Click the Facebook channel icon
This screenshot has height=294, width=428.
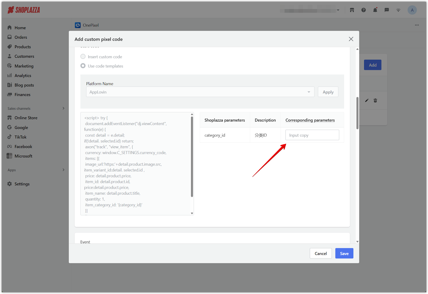click(10, 146)
